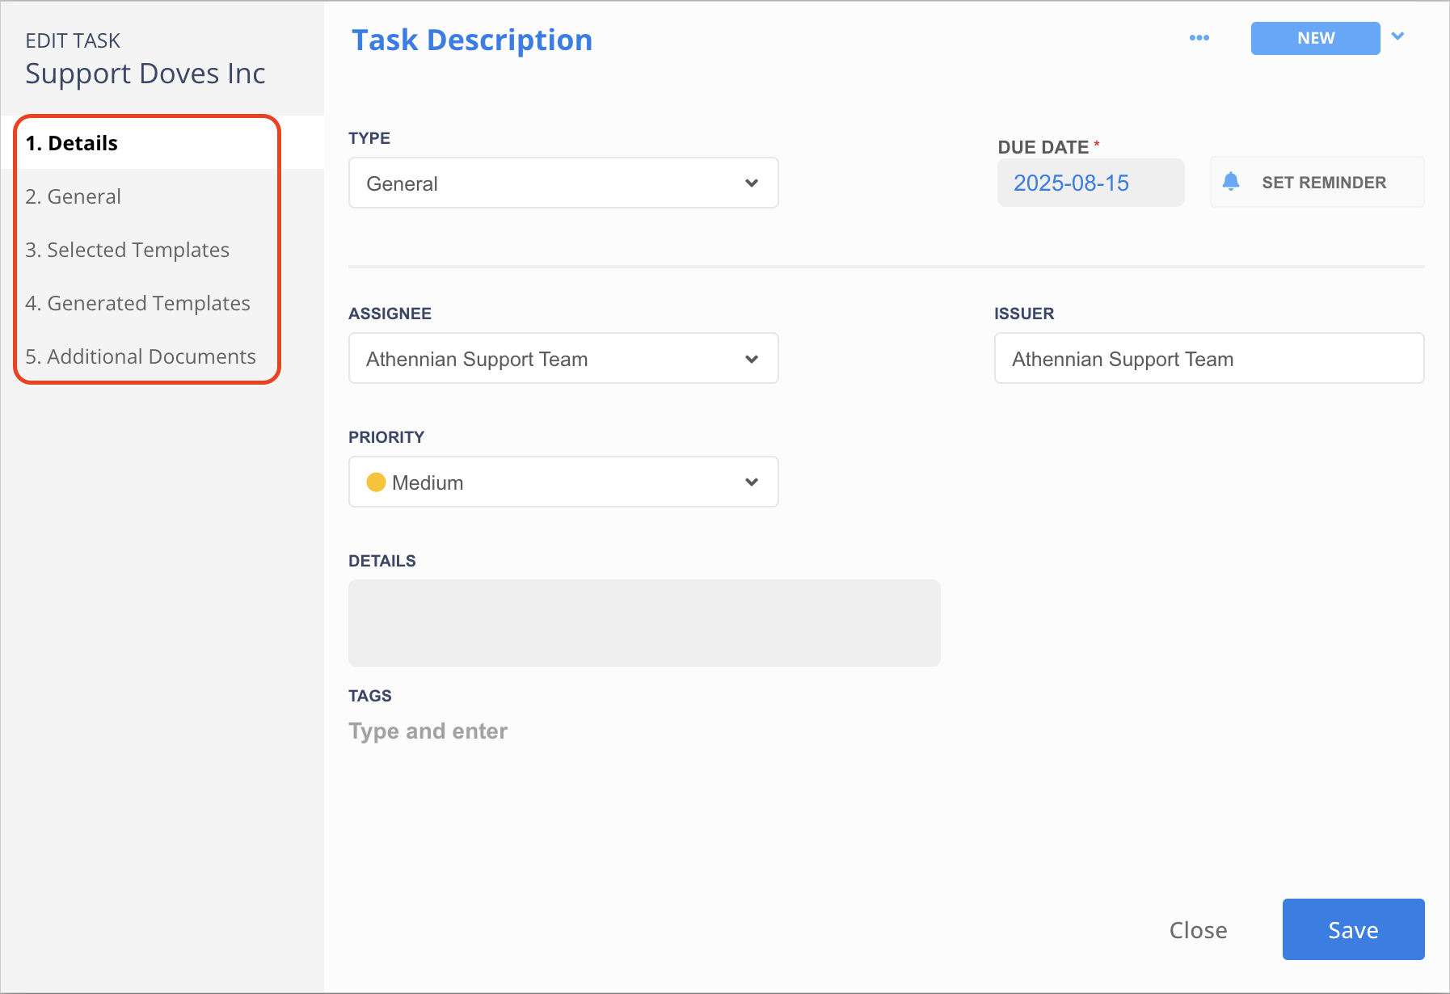Navigate to 4. Generated Templates
Viewport: 1450px width, 994px height.
138,303
